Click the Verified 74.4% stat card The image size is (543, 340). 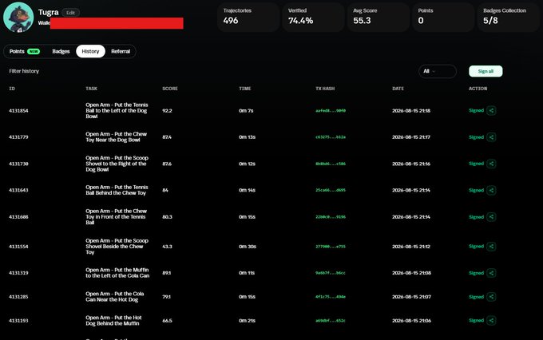[x=313, y=18]
